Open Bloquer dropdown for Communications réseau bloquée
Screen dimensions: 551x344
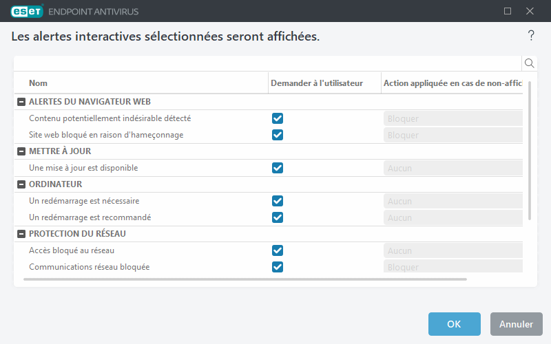tap(453, 266)
